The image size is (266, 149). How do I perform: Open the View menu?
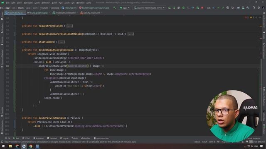coord(20,3)
